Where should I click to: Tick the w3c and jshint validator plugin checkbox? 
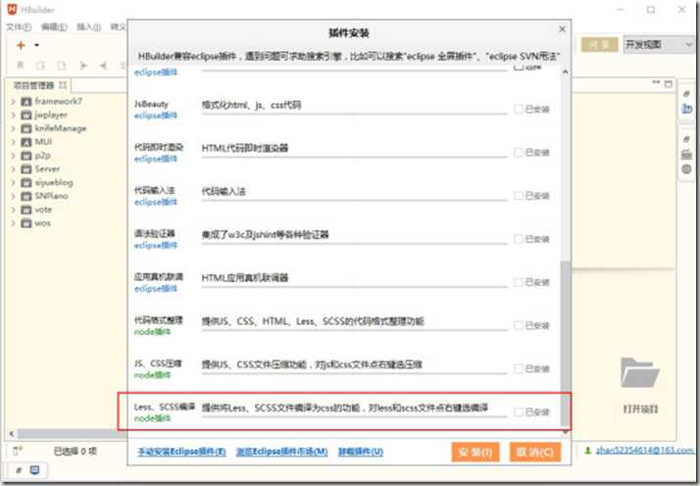tap(519, 239)
